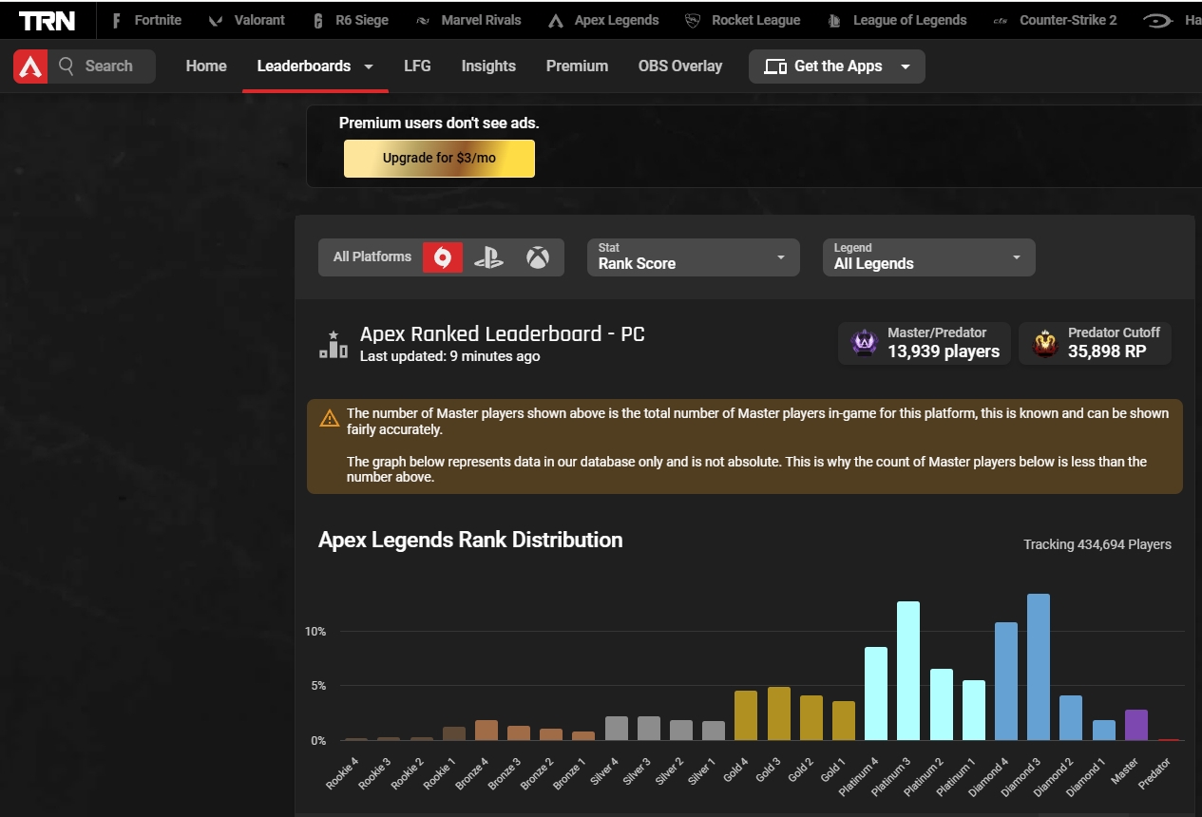
Task: Click the Predator Cutoff badge icon
Action: [x=1045, y=343]
